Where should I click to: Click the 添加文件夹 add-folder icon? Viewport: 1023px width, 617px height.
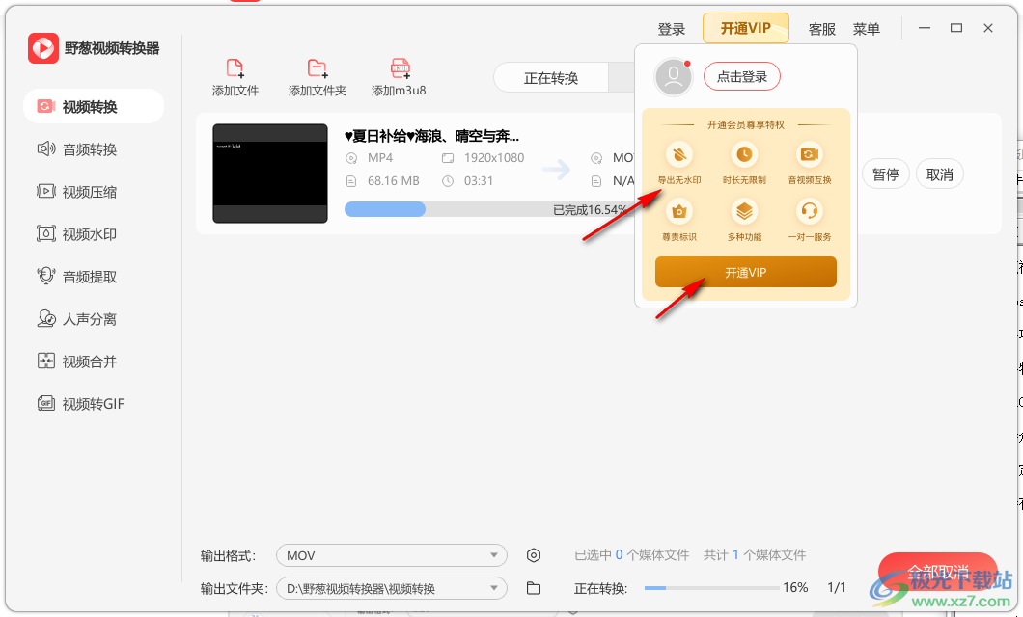(x=318, y=68)
